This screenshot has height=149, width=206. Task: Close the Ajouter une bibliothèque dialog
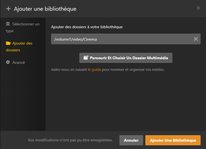click(198, 8)
